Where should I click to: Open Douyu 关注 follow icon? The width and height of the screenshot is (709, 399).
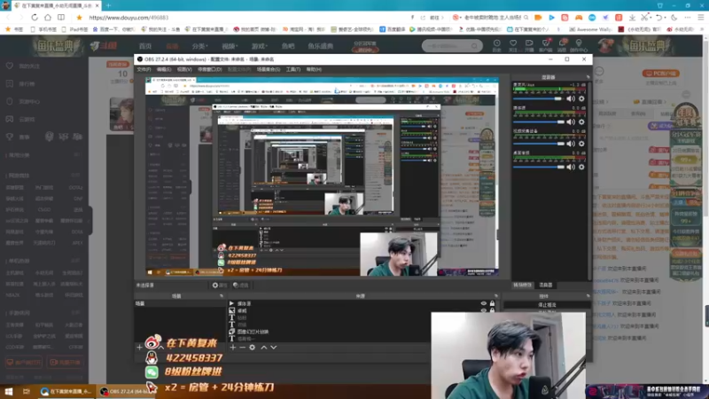pos(513,45)
